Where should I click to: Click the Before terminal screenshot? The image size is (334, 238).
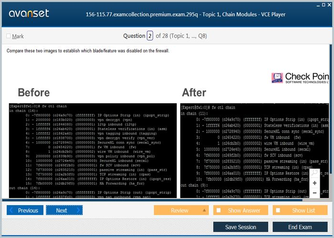[x=93, y=150]
